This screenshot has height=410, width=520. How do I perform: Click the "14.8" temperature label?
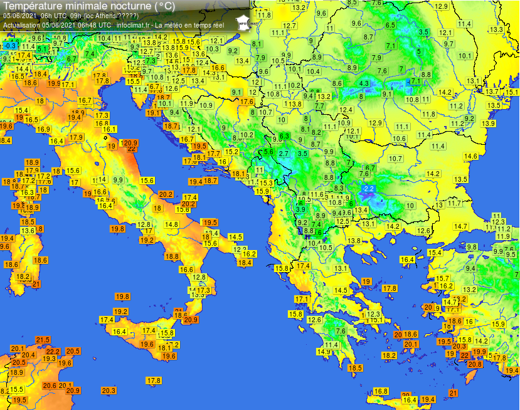tap(171, 224)
